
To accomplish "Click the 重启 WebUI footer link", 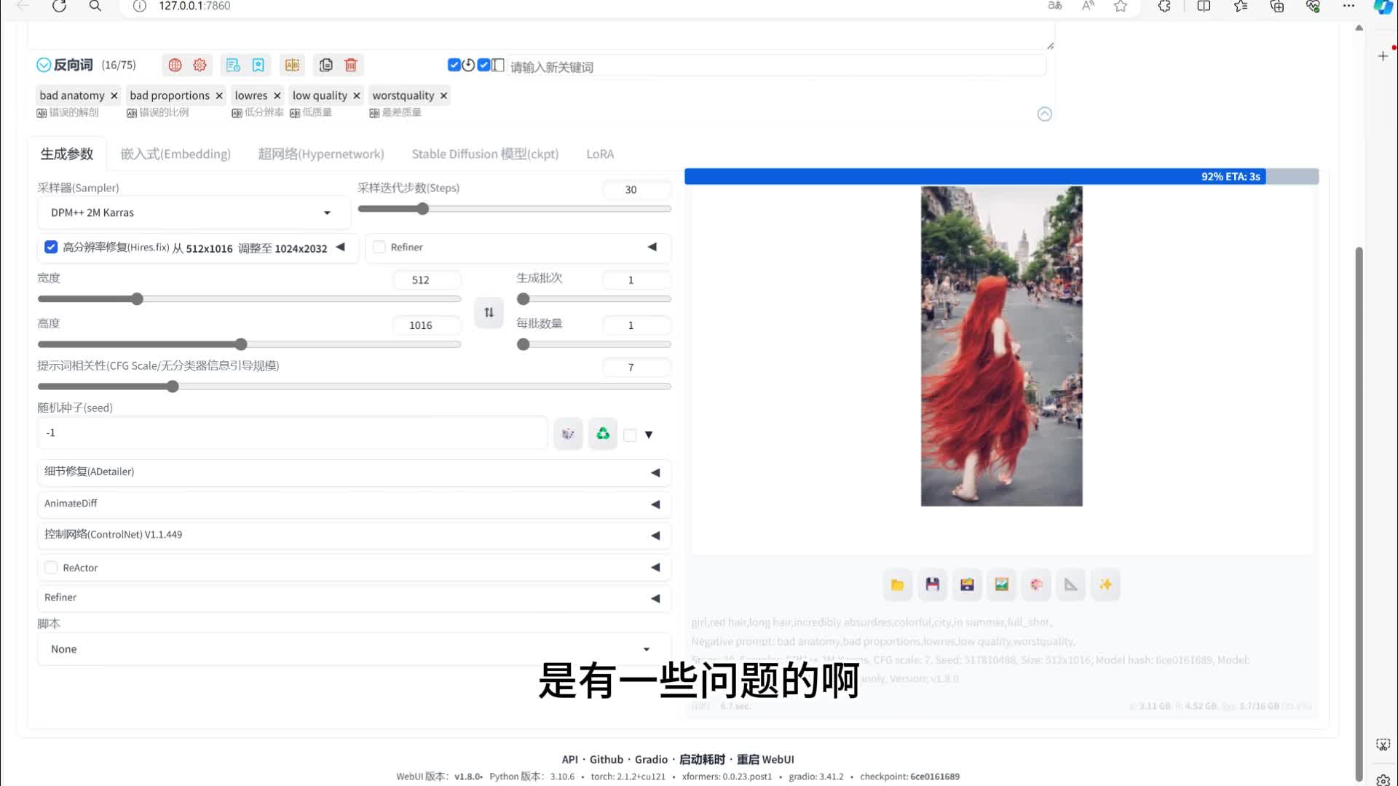I will click(x=765, y=759).
